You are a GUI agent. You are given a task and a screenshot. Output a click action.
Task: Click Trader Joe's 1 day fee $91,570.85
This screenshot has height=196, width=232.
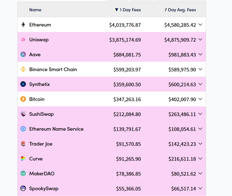point(128,144)
